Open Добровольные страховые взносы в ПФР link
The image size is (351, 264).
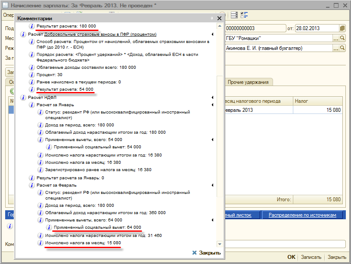point(100,34)
